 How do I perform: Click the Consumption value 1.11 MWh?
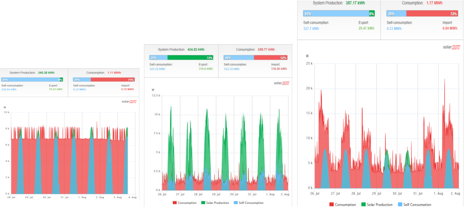click(x=114, y=73)
